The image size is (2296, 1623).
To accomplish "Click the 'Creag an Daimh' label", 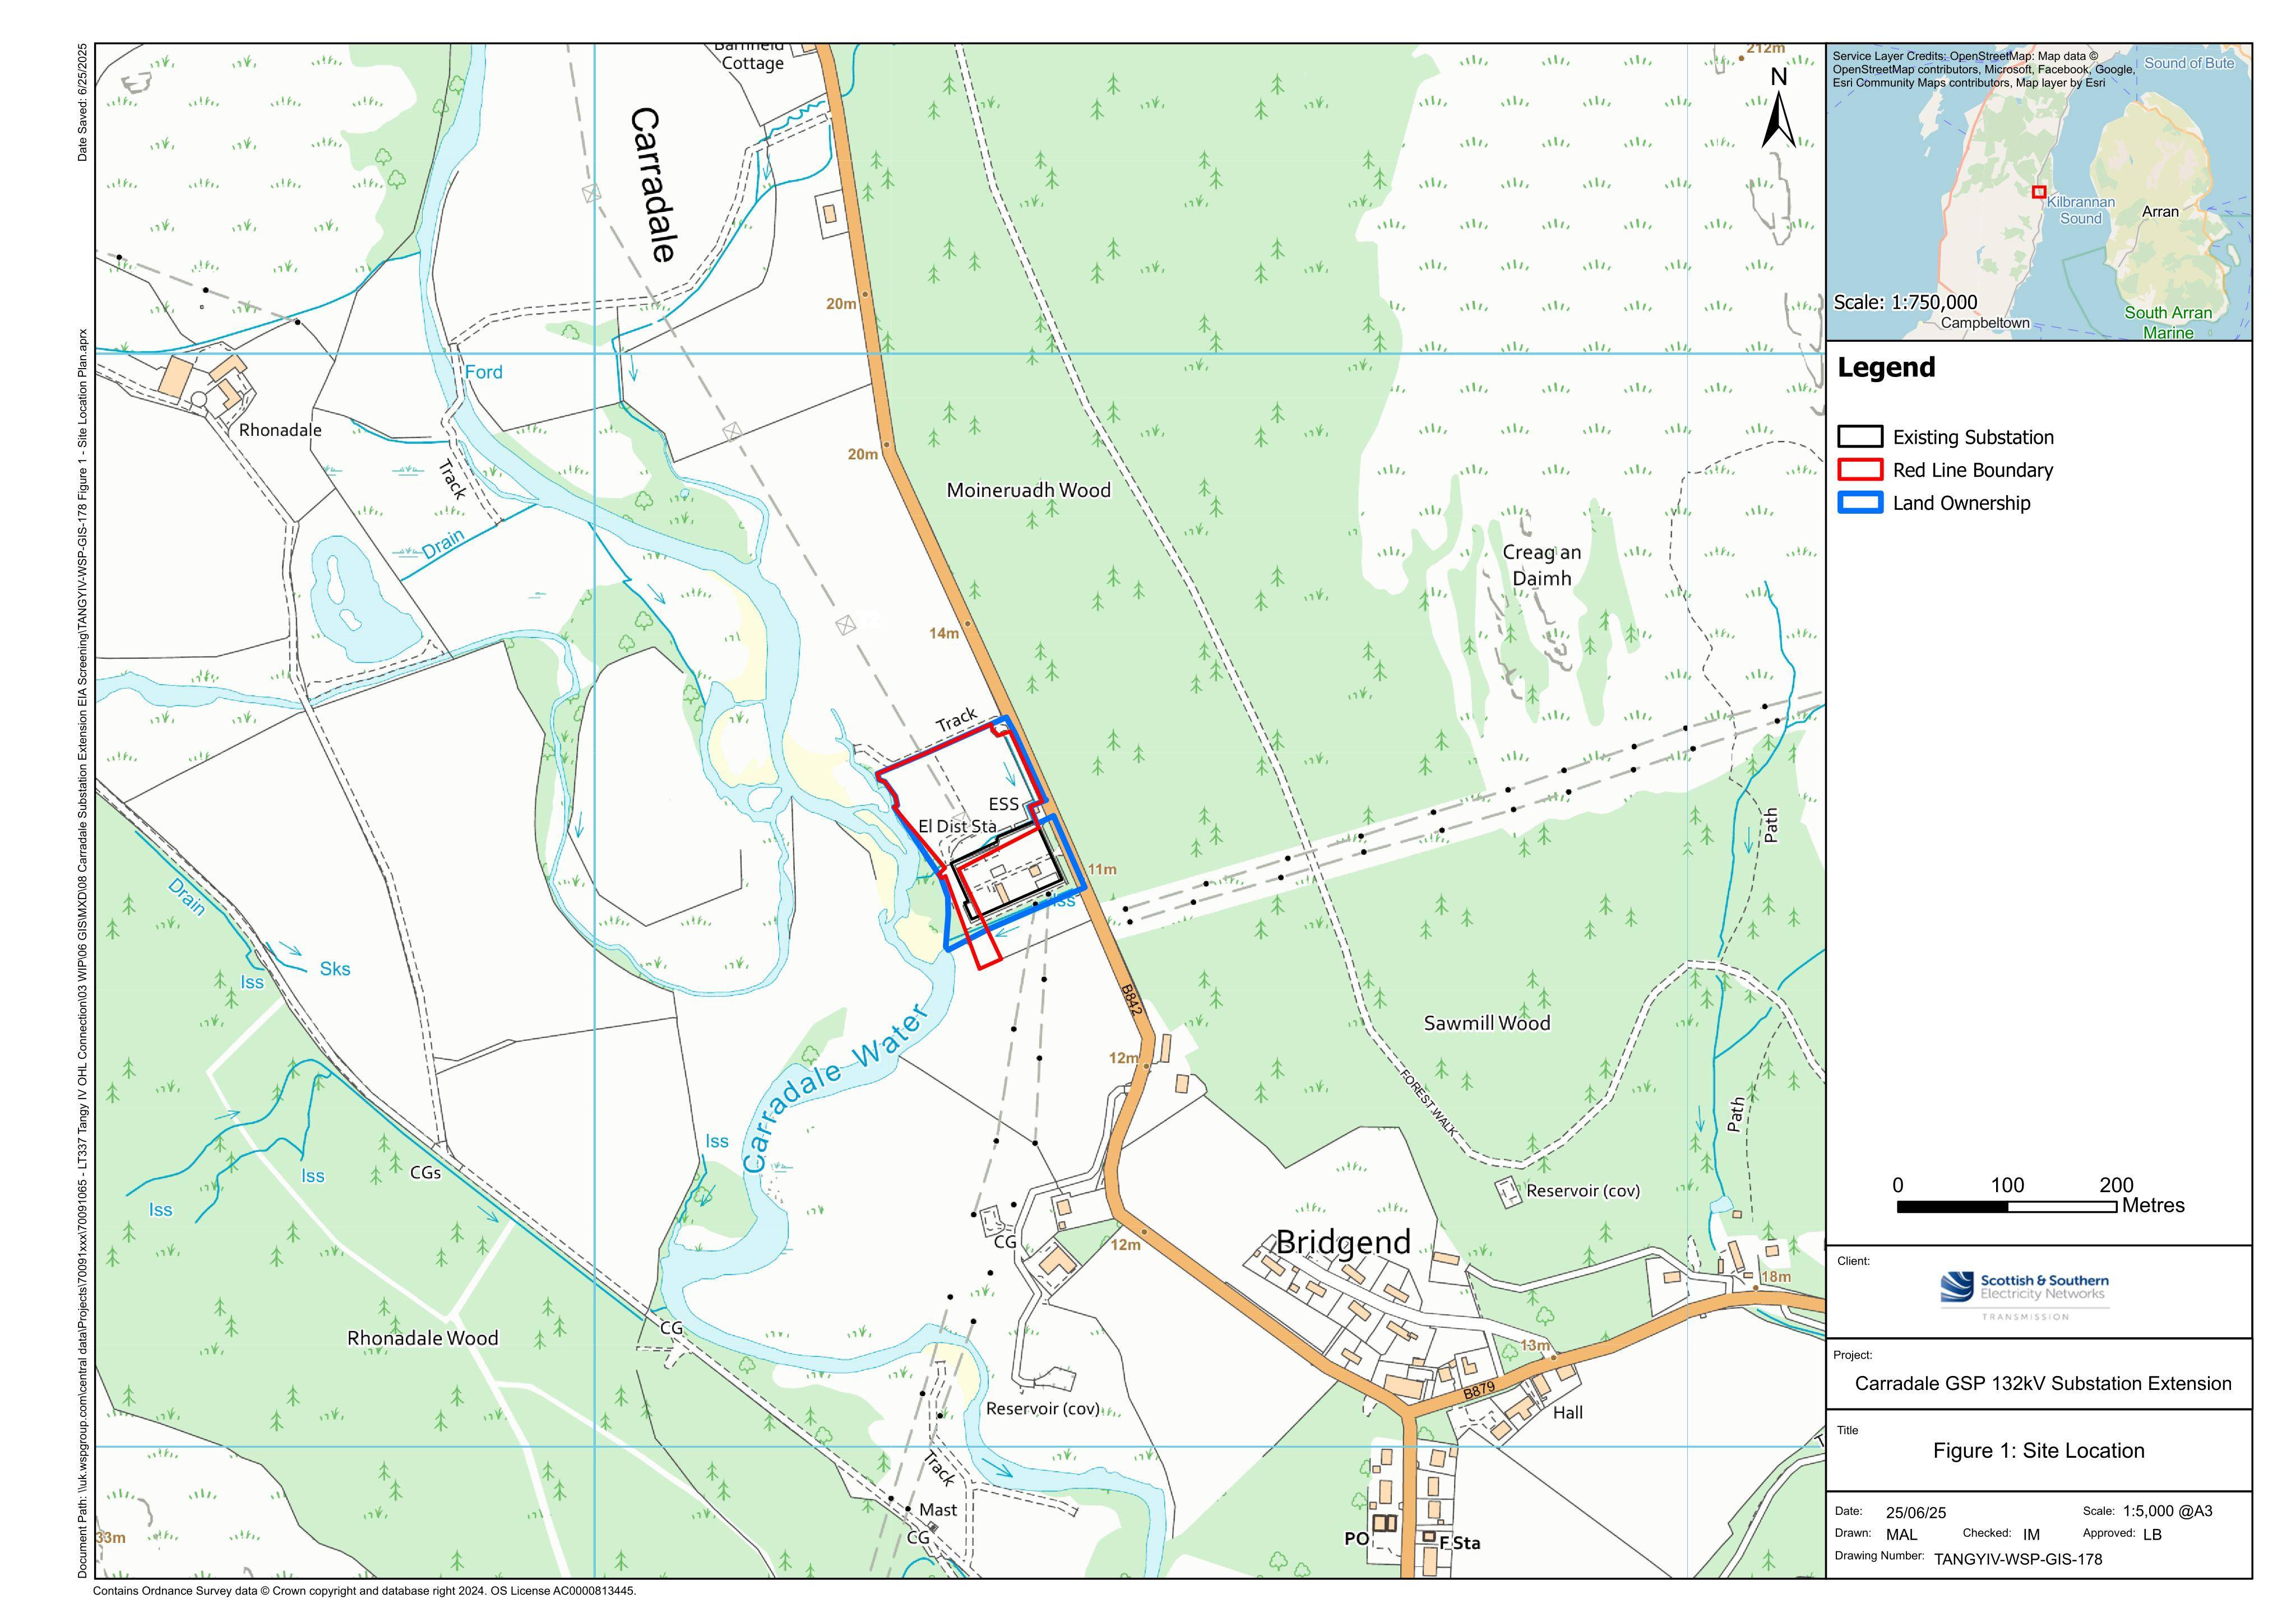I will click(1542, 566).
